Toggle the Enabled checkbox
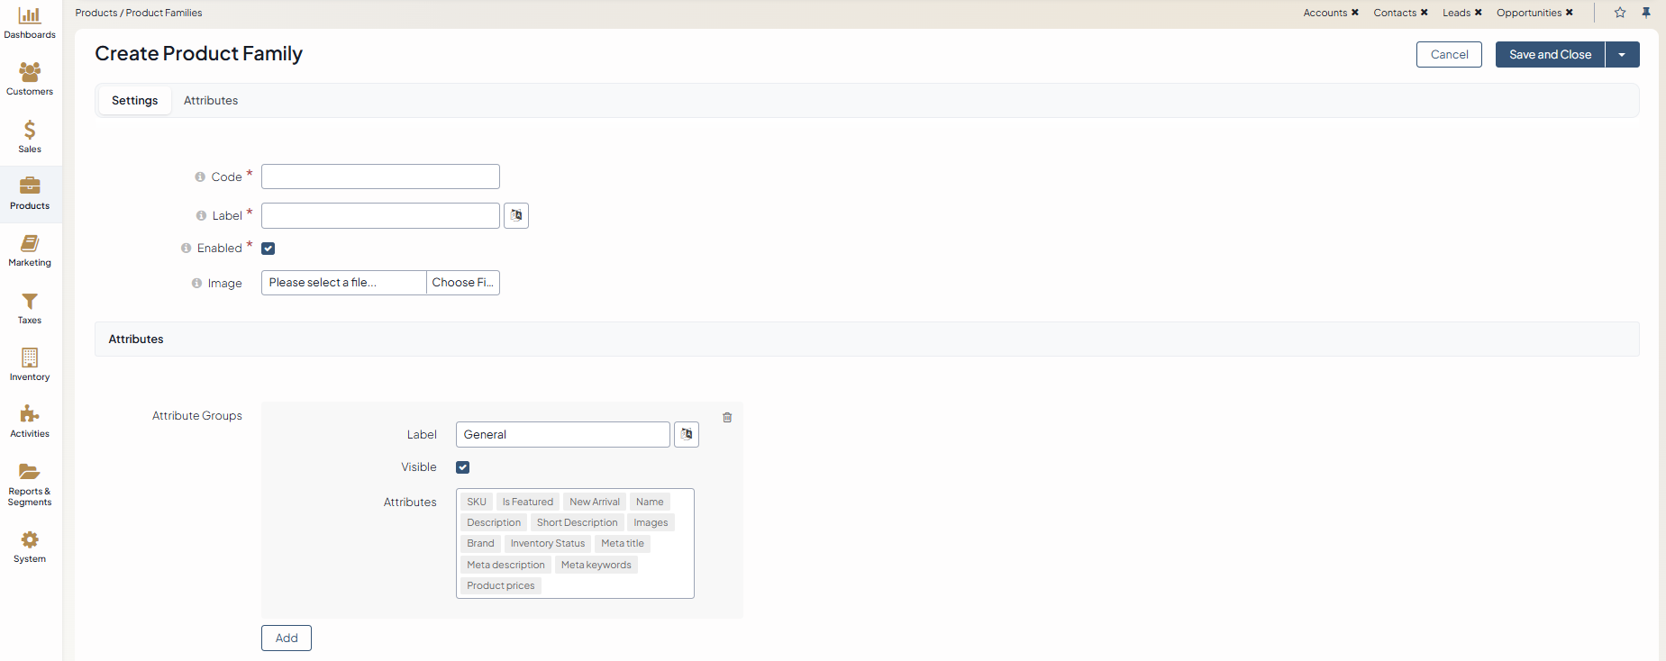This screenshot has width=1666, height=661. click(x=269, y=249)
